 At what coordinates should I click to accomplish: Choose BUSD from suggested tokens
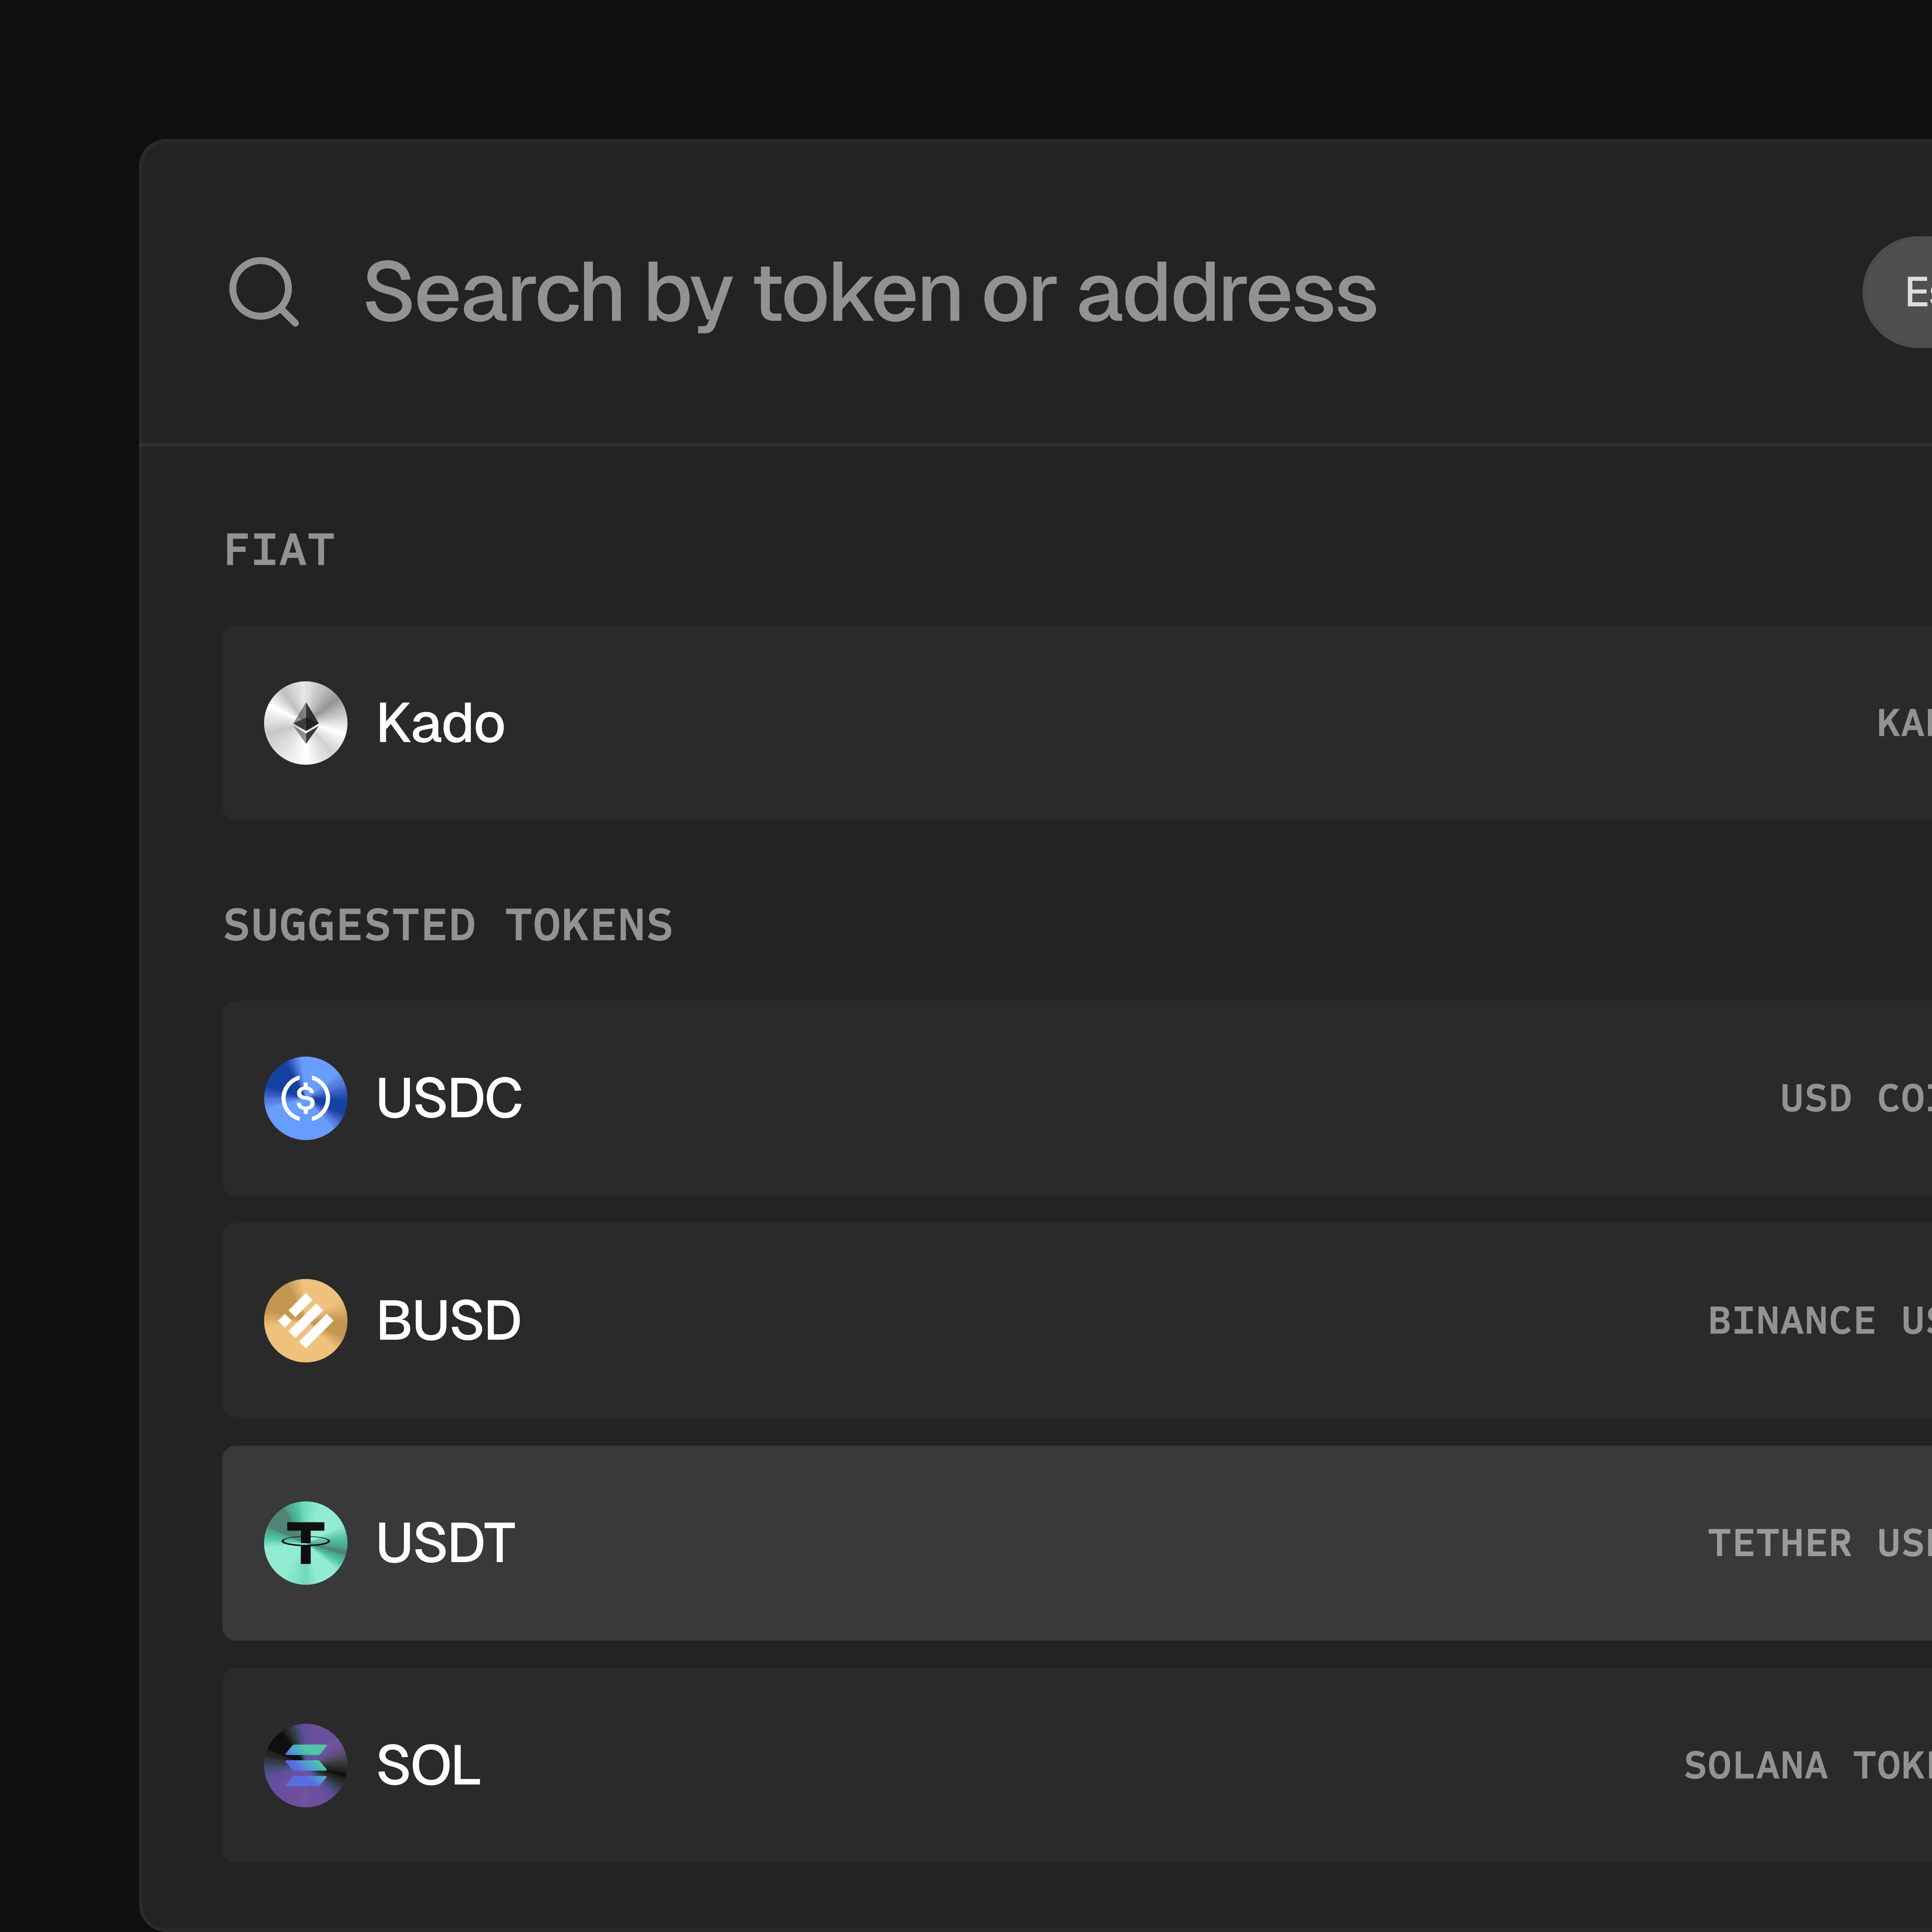(1077, 1320)
